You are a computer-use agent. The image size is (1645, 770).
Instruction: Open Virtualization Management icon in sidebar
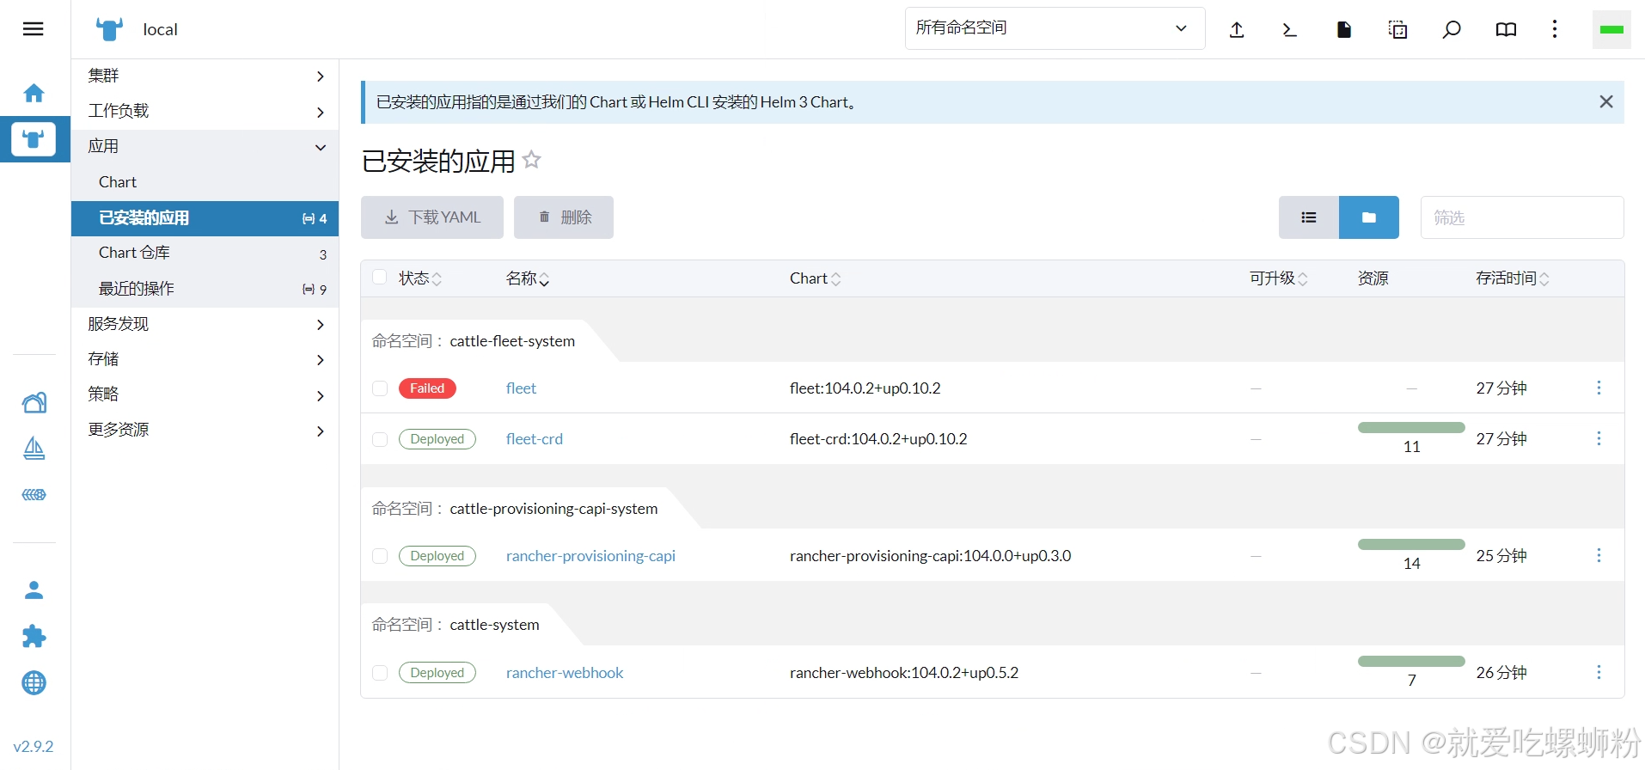pos(34,495)
